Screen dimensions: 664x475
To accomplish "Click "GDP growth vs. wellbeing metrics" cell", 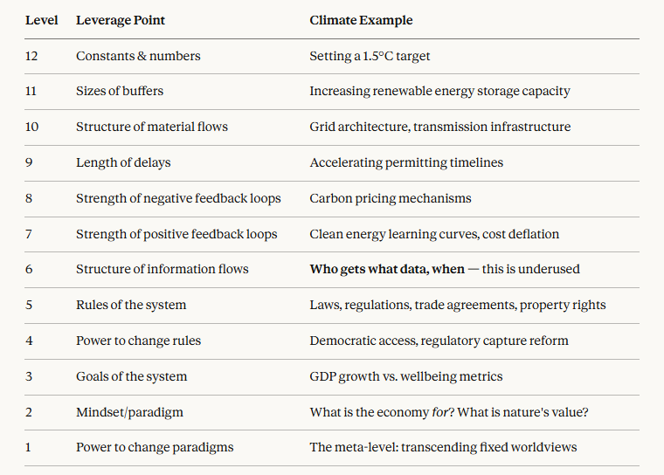I will 405,376.
